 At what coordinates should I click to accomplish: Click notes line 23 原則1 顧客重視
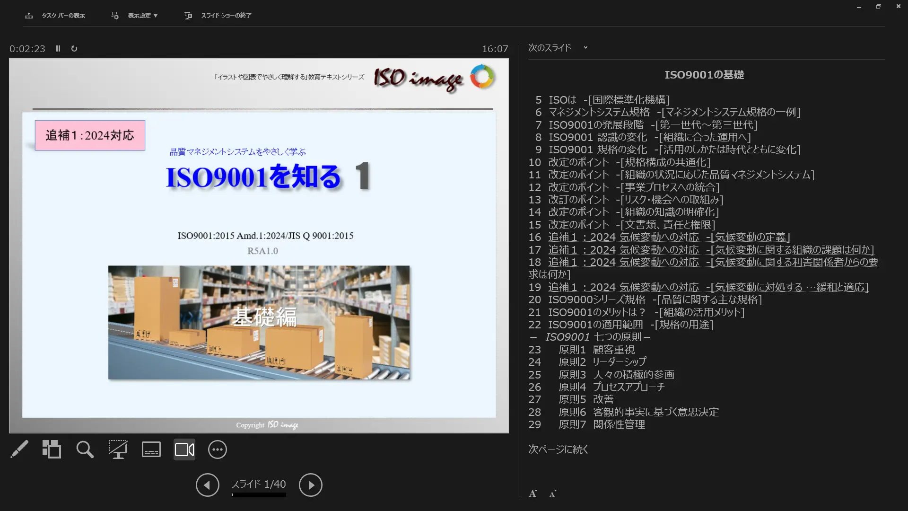(x=582, y=350)
